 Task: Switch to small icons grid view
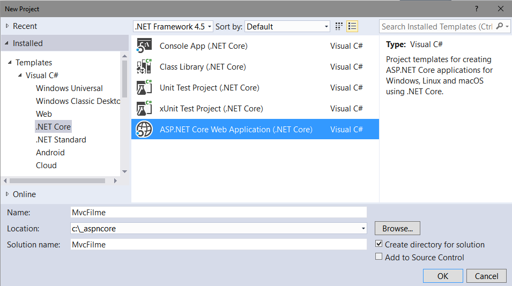click(x=339, y=26)
